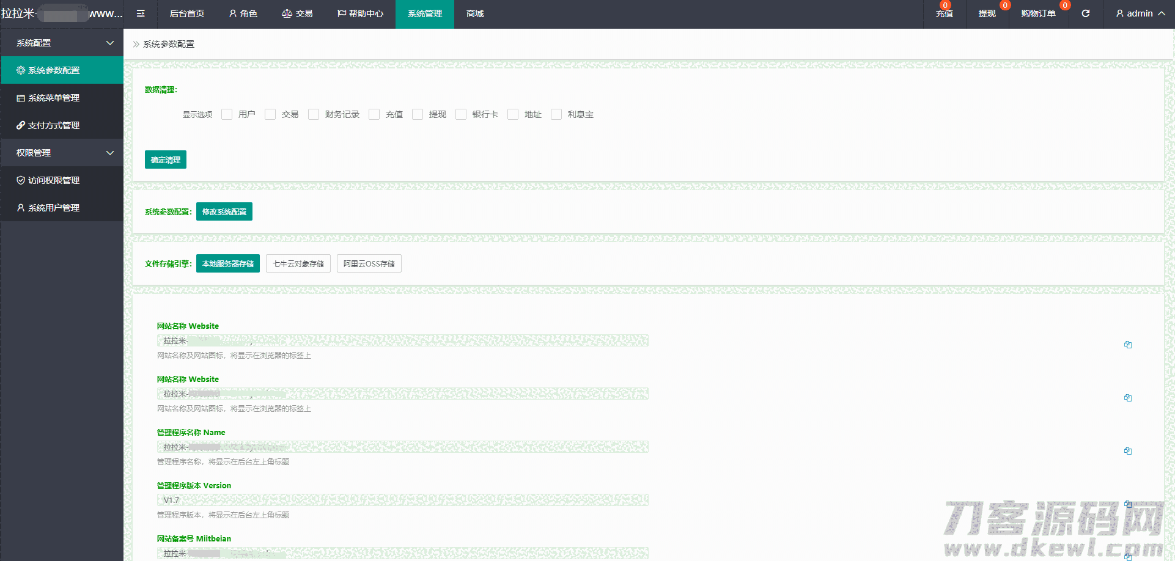The image size is (1175, 561).
Task: Open 支付方式管理 link icon item
Action: [21, 125]
